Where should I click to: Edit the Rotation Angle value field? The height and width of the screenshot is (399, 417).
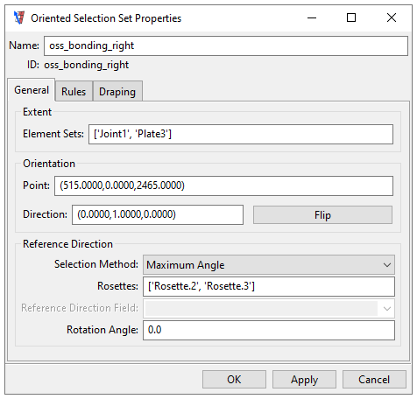pyautogui.click(x=269, y=330)
